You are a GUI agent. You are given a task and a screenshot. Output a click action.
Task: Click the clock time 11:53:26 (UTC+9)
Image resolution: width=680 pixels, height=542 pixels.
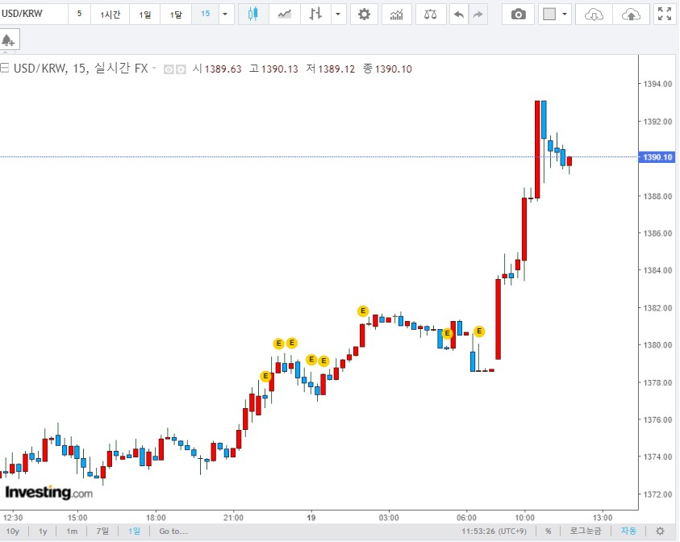[x=494, y=532]
